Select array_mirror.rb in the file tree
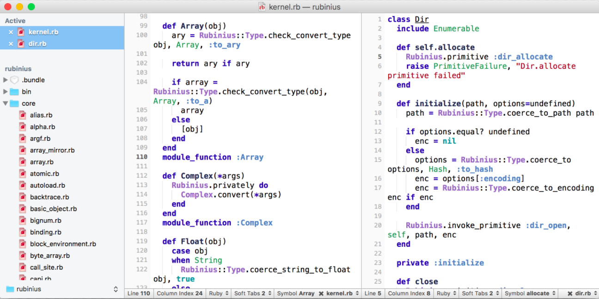This screenshot has width=599, height=299. pos(52,150)
